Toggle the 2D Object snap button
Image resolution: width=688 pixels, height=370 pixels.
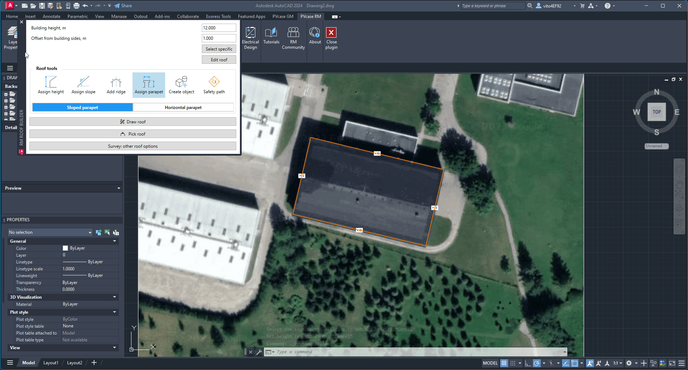pos(575,363)
